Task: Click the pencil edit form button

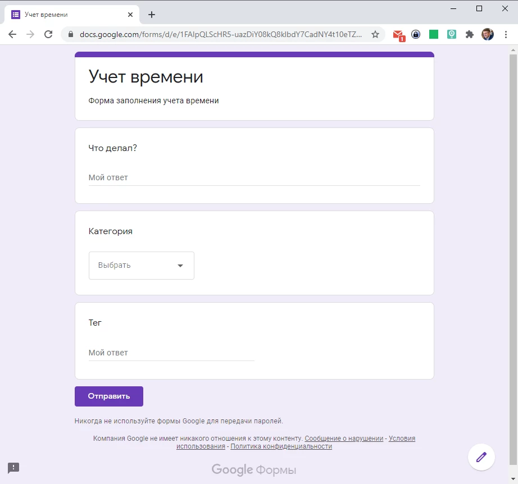Action: tap(481, 456)
